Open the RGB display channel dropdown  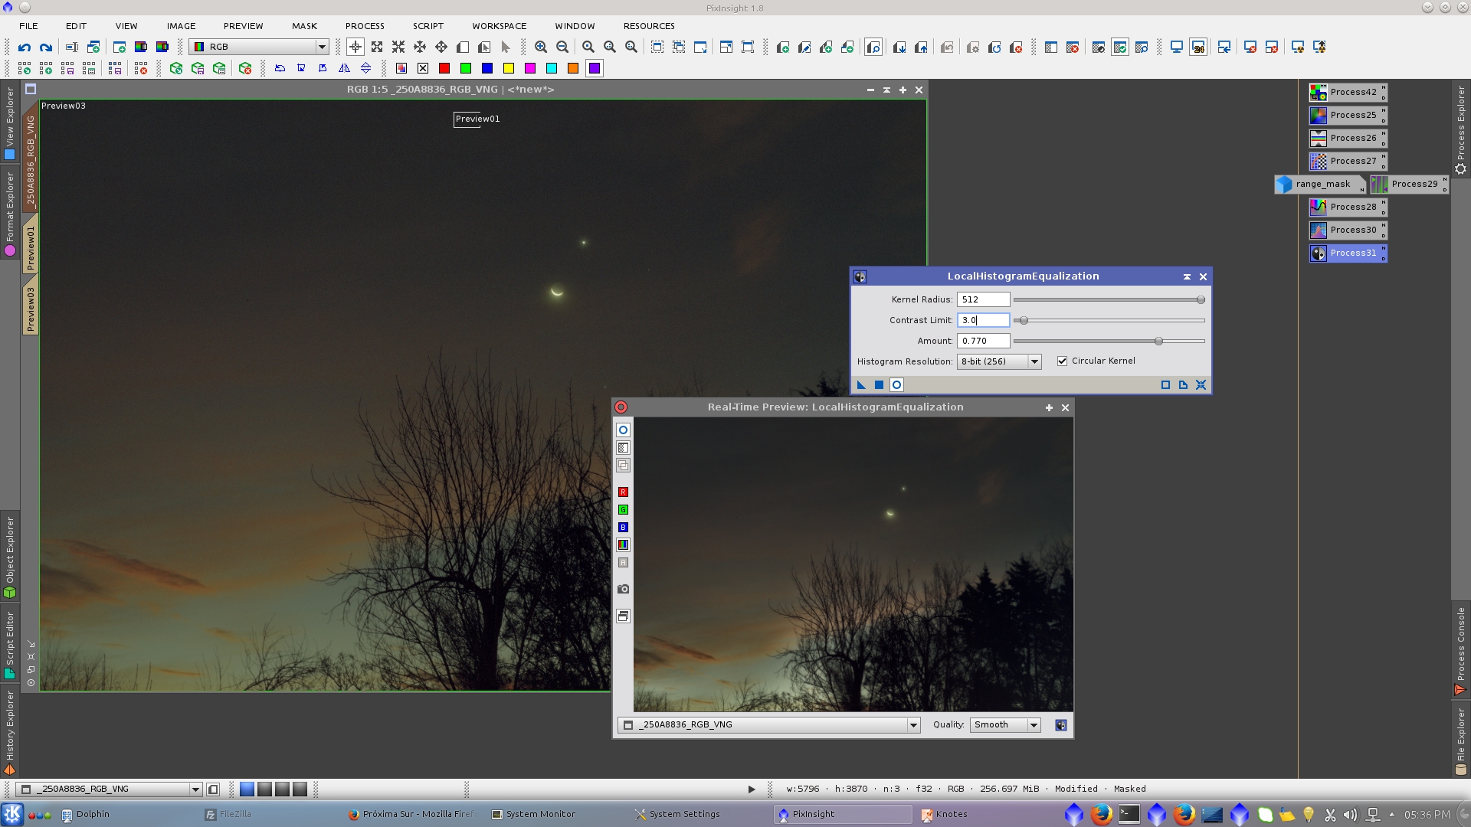coord(259,47)
